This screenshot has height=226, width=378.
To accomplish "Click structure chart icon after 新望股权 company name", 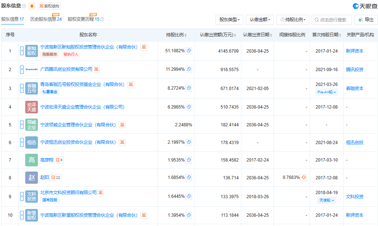I will [x=144, y=215].
